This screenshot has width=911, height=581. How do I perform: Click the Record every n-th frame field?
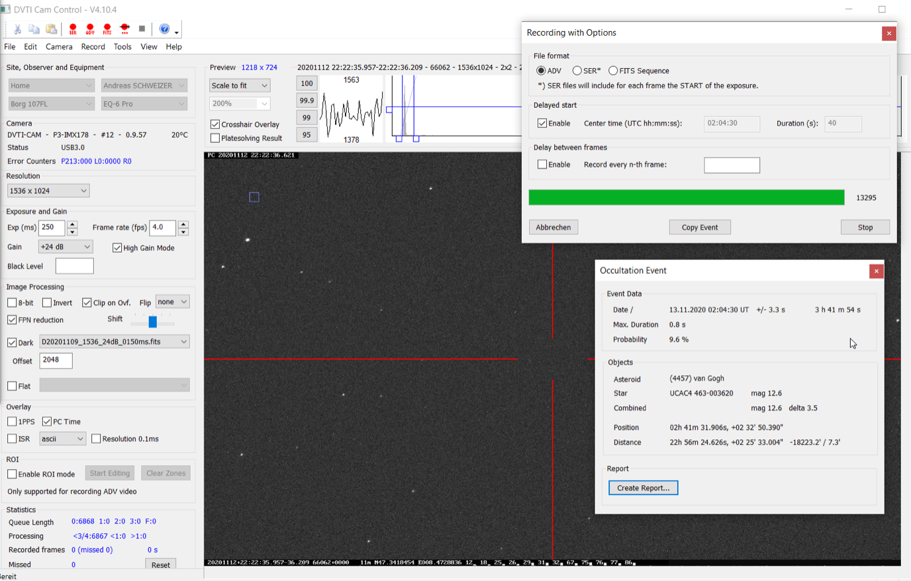(x=732, y=165)
